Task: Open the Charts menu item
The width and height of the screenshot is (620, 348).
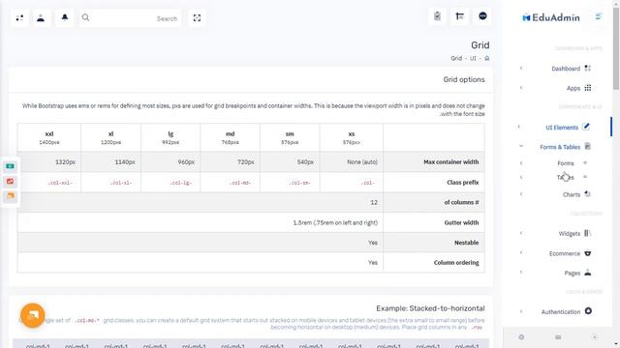Action: (572, 195)
